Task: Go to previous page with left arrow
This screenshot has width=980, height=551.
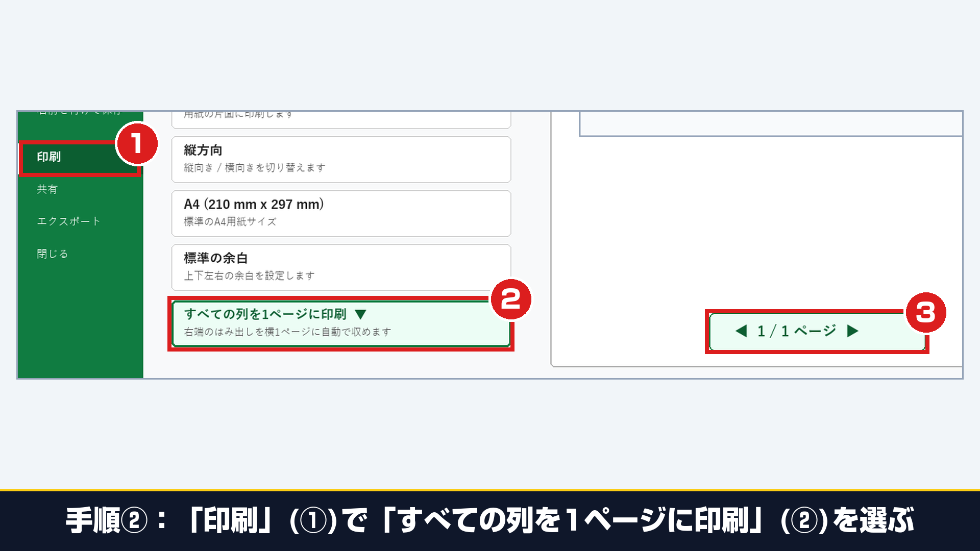Action: pyautogui.click(x=741, y=331)
